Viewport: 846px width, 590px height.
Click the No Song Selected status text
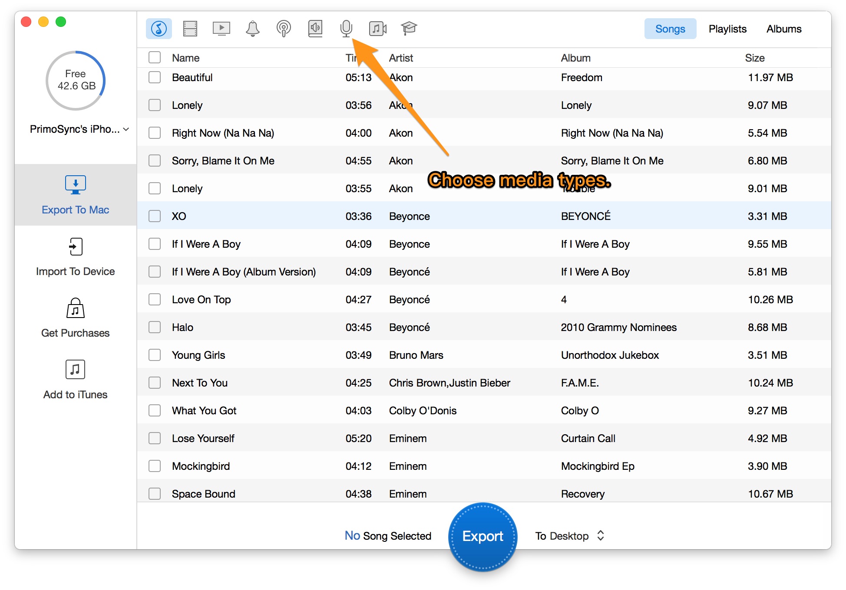click(x=388, y=536)
